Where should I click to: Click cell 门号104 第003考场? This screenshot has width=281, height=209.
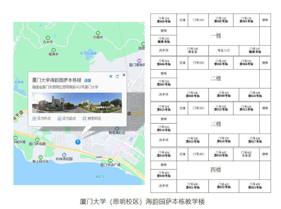coord(164,20)
